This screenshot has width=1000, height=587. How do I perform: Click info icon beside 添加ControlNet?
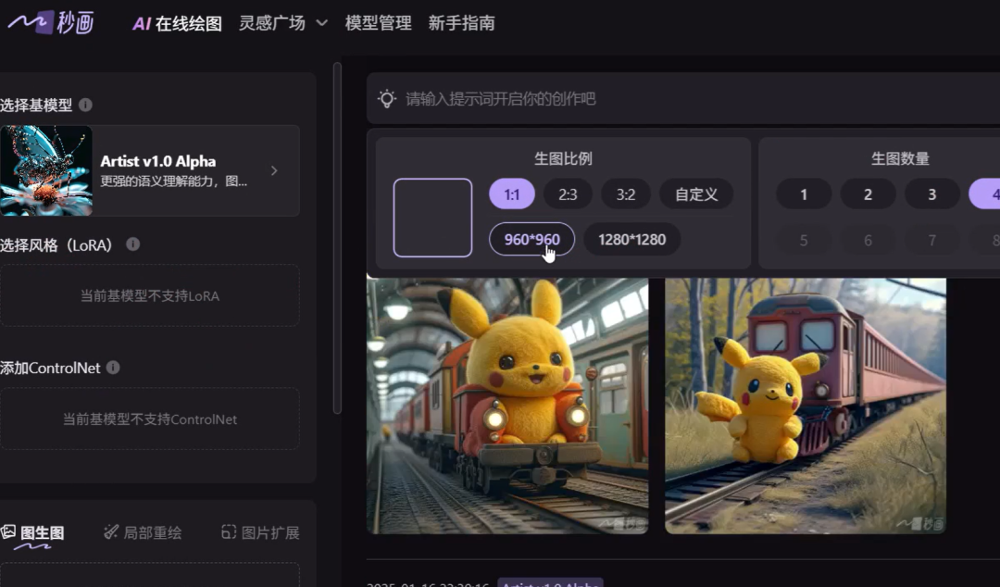point(113,368)
